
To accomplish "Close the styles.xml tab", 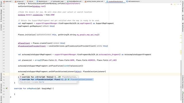I will point(13,1).
